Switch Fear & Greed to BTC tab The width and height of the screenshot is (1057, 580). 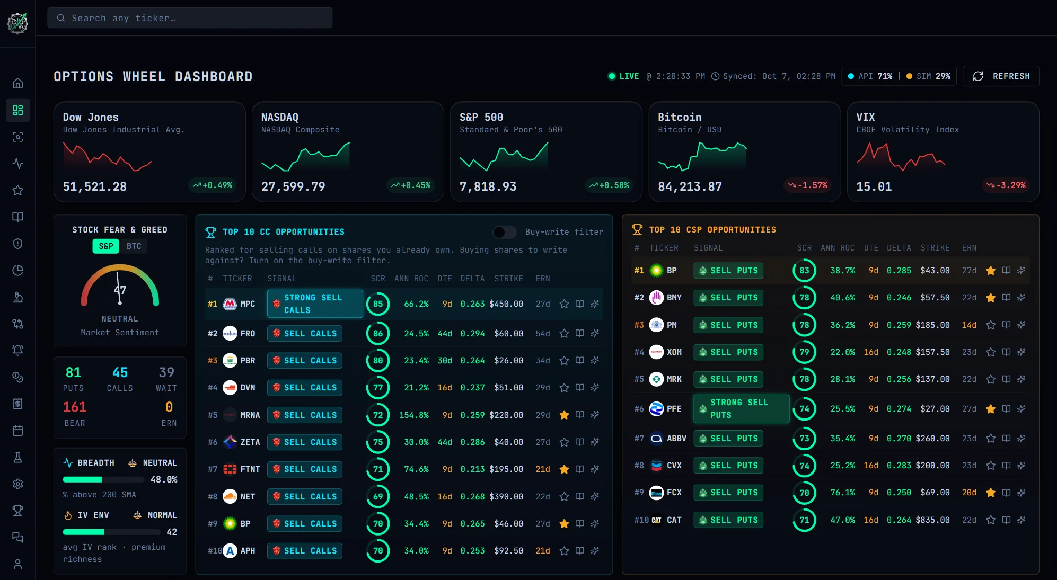(x=134, y=246)
